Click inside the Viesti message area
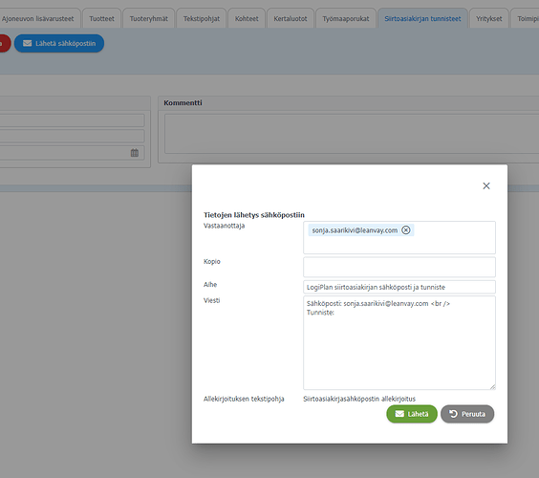Viewport: 539px width, 478px height. coord(399,342)
